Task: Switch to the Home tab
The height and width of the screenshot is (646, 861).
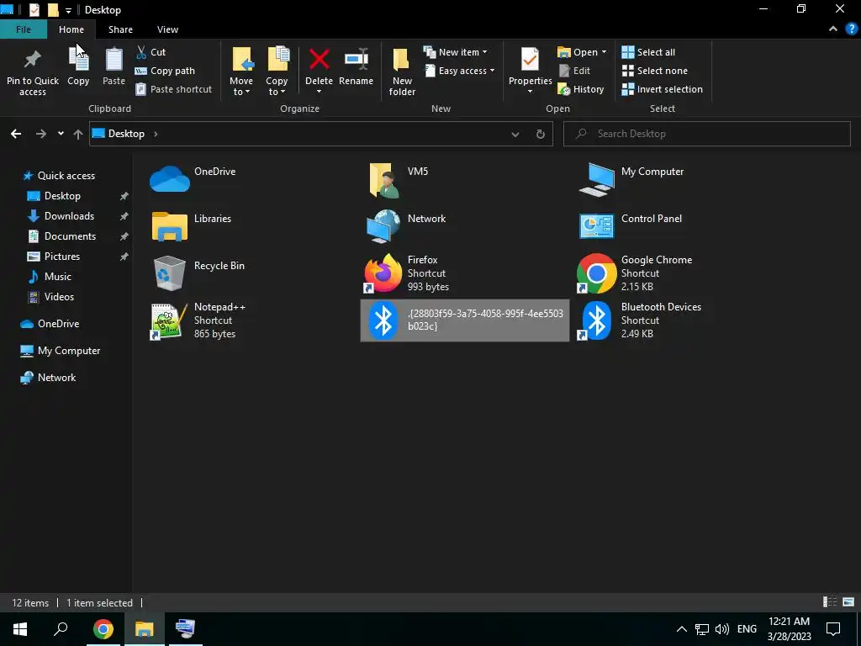Action: (x=71, y=29)
